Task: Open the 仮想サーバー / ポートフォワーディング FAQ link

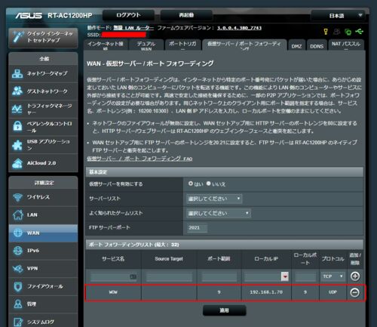Action: point(139,159)
